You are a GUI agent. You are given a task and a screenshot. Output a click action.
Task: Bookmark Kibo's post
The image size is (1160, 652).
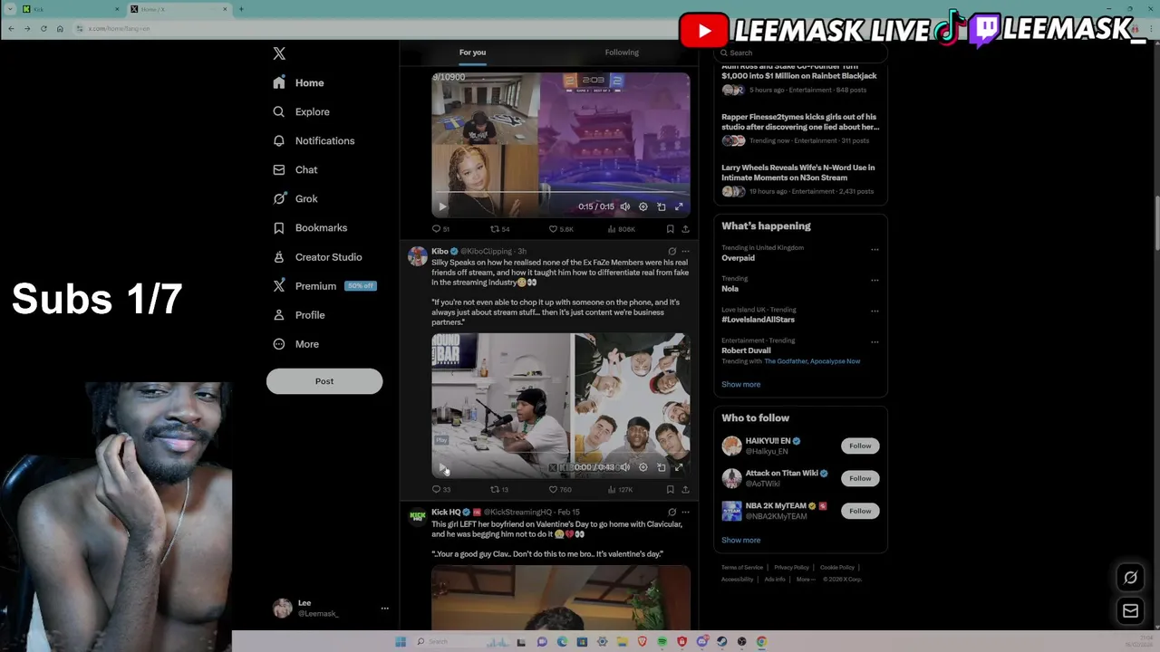[670, 490]
